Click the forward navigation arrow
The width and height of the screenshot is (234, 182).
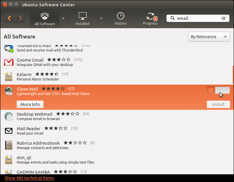[x=20, y=18]
